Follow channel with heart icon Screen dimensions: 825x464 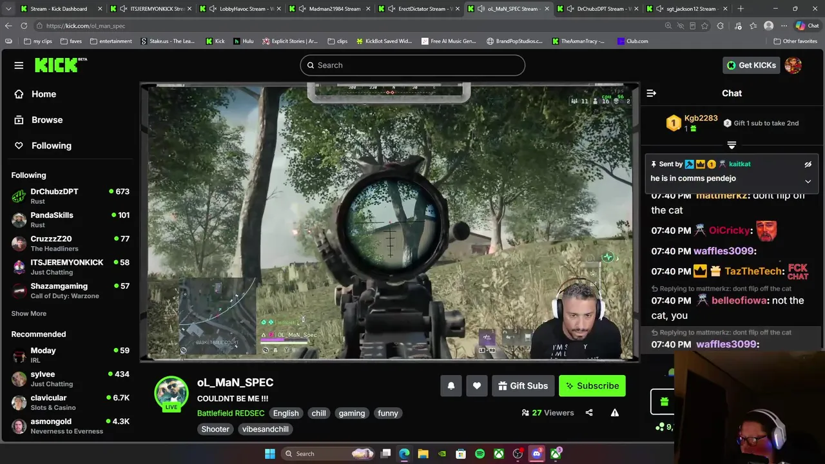click(x=476, y=386)
